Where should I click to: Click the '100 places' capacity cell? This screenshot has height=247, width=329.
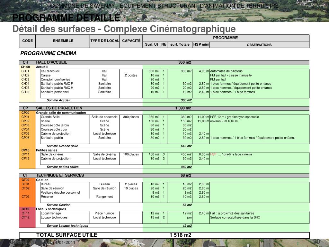click(x=131, y=154)
